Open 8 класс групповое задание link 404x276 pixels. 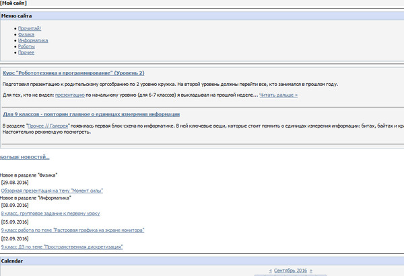50,214
